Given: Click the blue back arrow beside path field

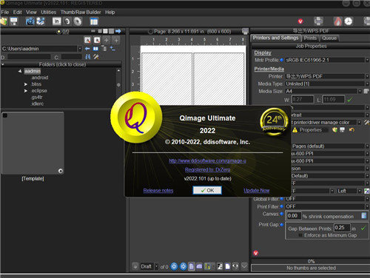Looking at the screenshot, I should click(87, 49).
